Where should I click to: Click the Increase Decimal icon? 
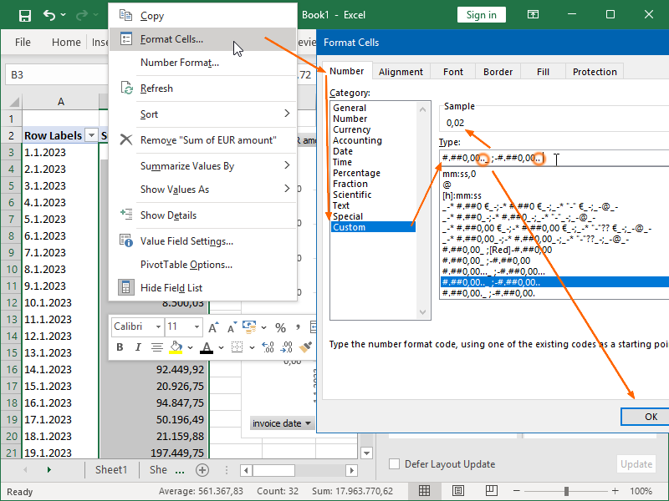point(267,346)
